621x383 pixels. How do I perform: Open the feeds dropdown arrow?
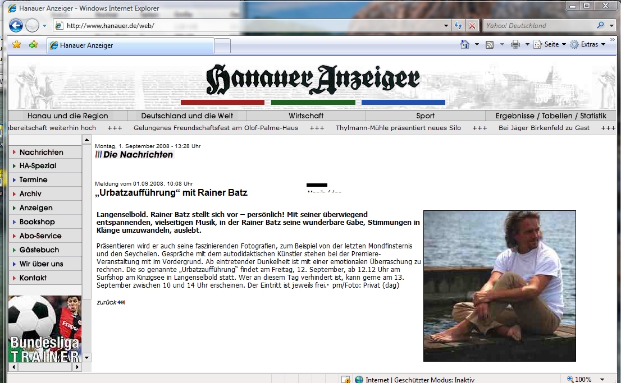pyautogui.click(x=502, y=44)
